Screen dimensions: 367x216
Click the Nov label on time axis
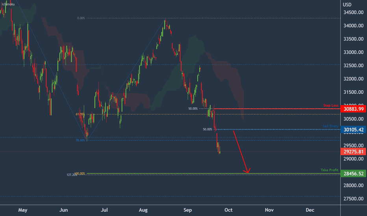click(269, 210)
